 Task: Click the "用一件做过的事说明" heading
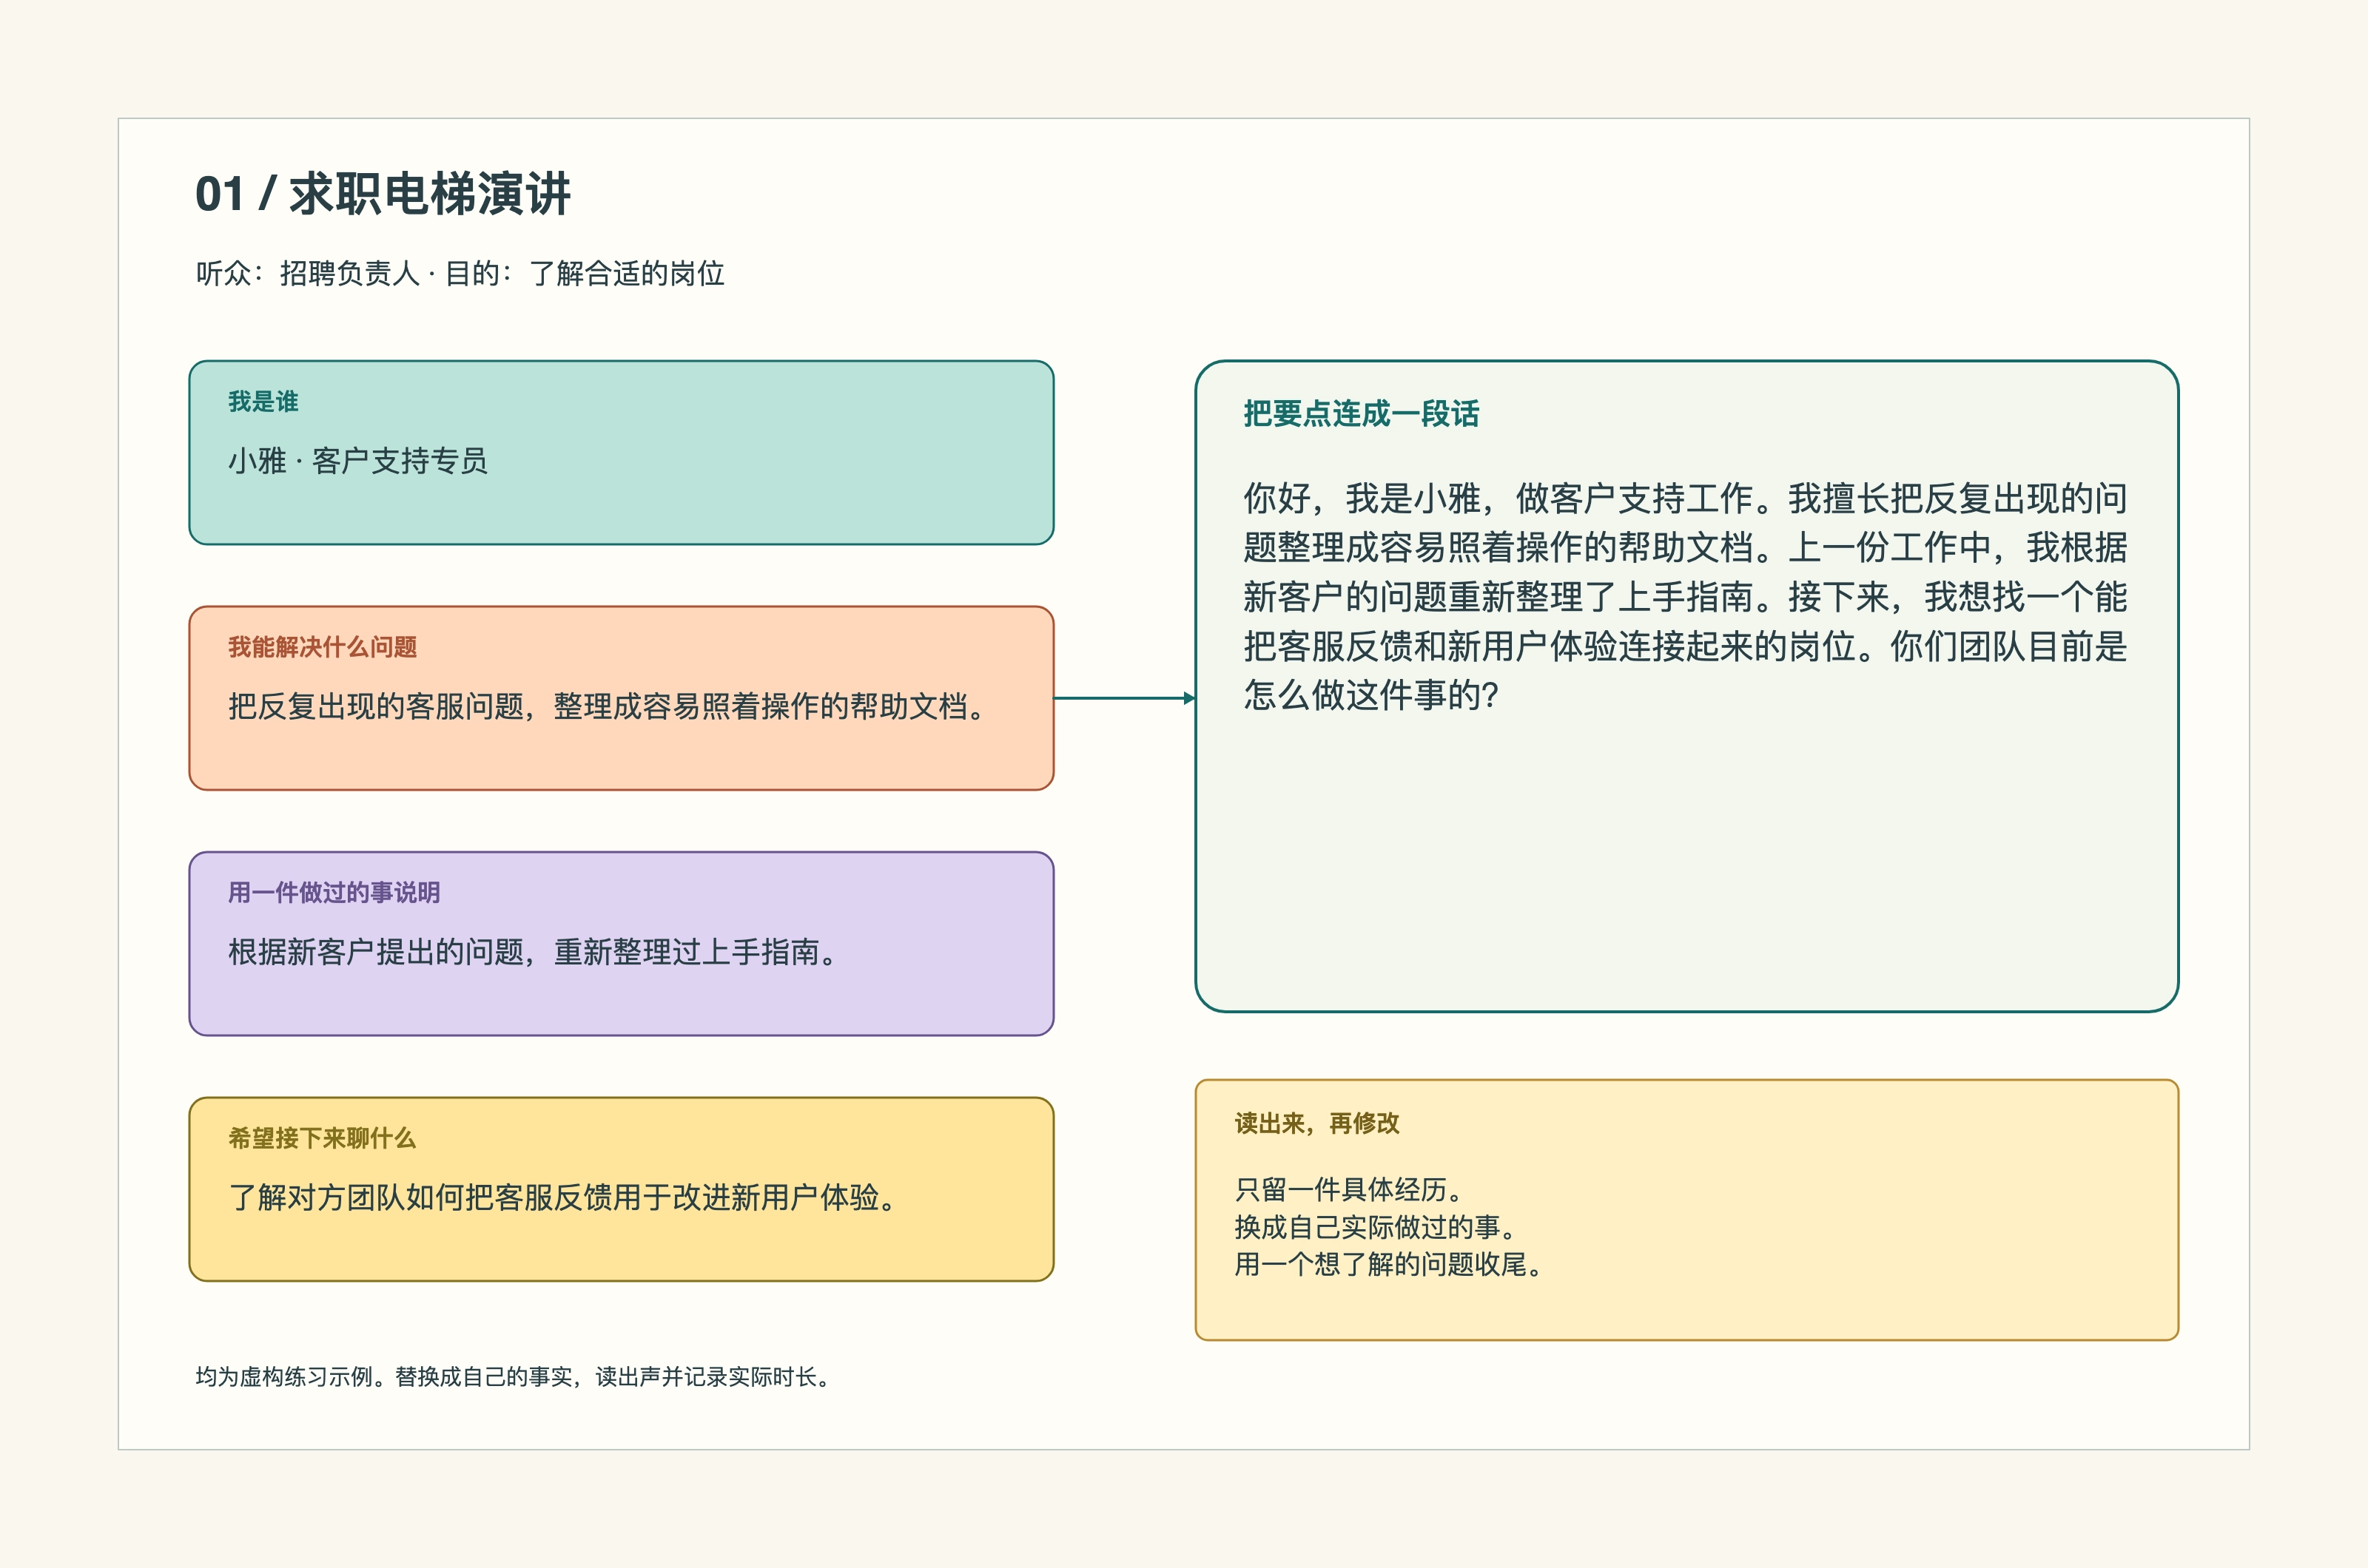click(x=334, y=892)
